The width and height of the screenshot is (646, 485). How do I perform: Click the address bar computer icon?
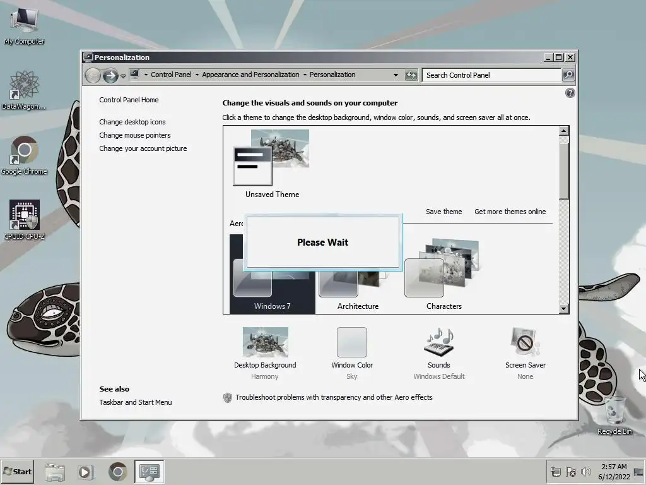[135, 75]
